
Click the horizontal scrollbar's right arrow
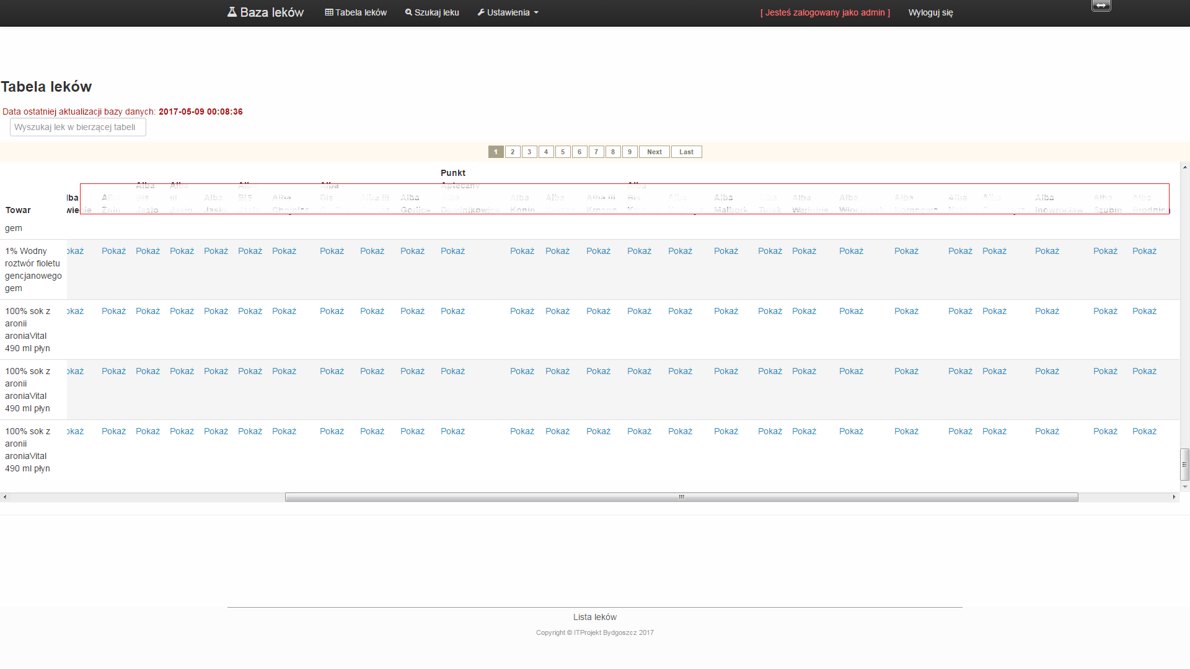(x=1174, y=497)
